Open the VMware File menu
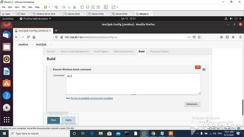The image size is (244, 137). (4, 7)
